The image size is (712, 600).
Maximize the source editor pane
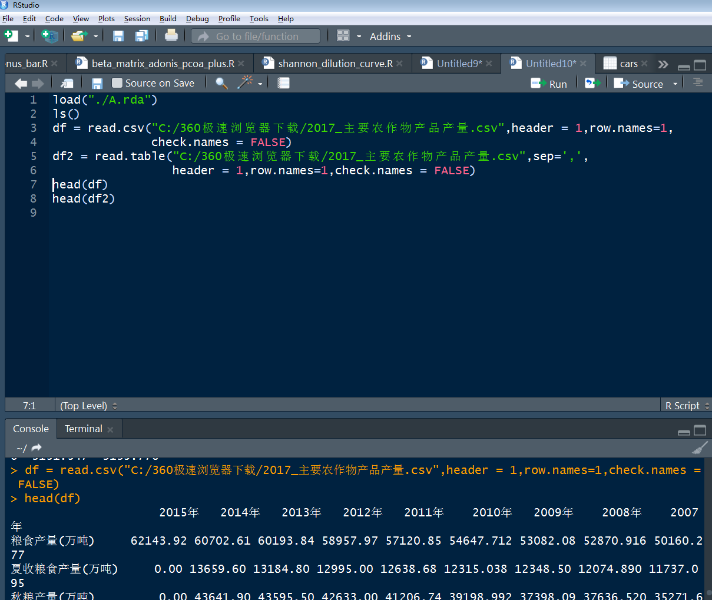click(x=700, y=65)
